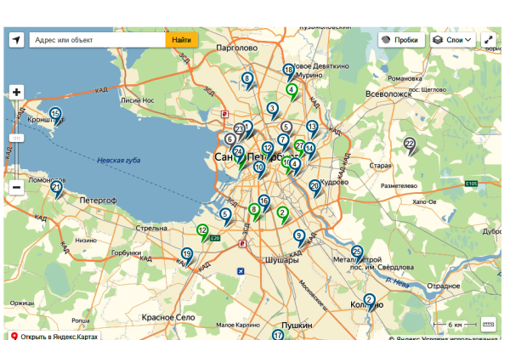Screen dimensions: 510x340
Task: Click the parking icon near Shushary
Action: pos(242,244)
